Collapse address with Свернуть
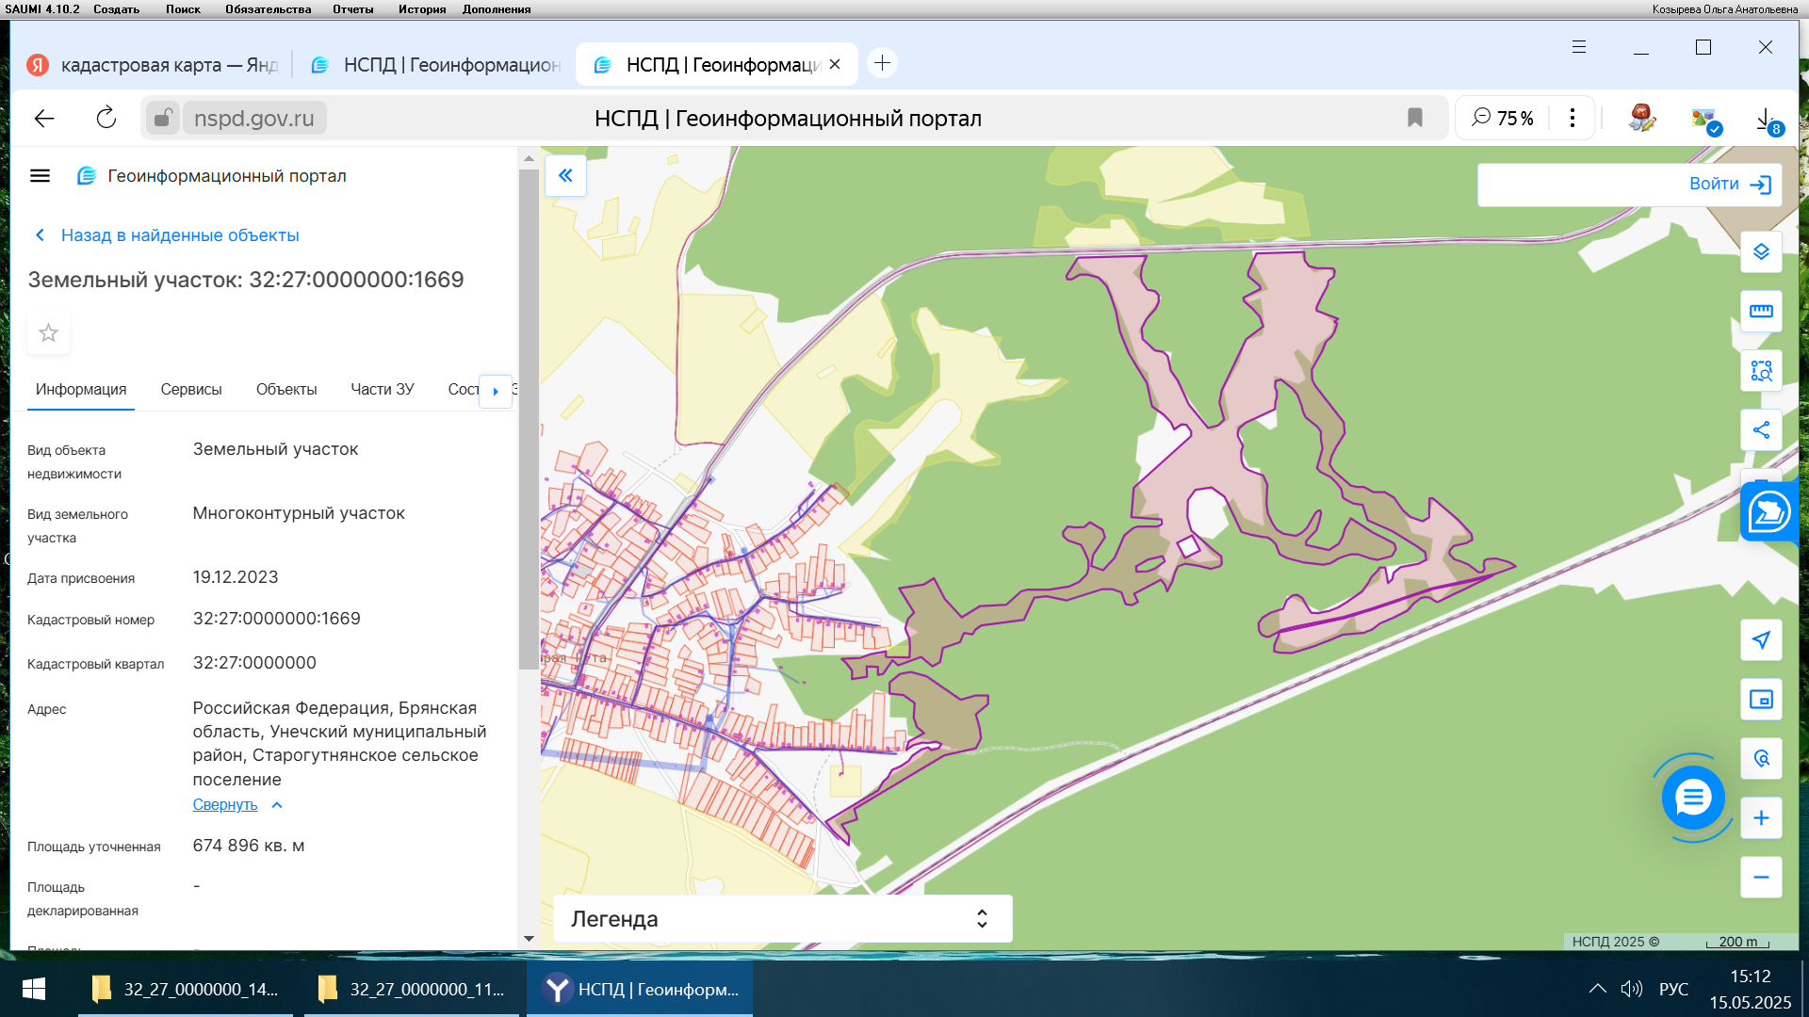 pos(236,805)
